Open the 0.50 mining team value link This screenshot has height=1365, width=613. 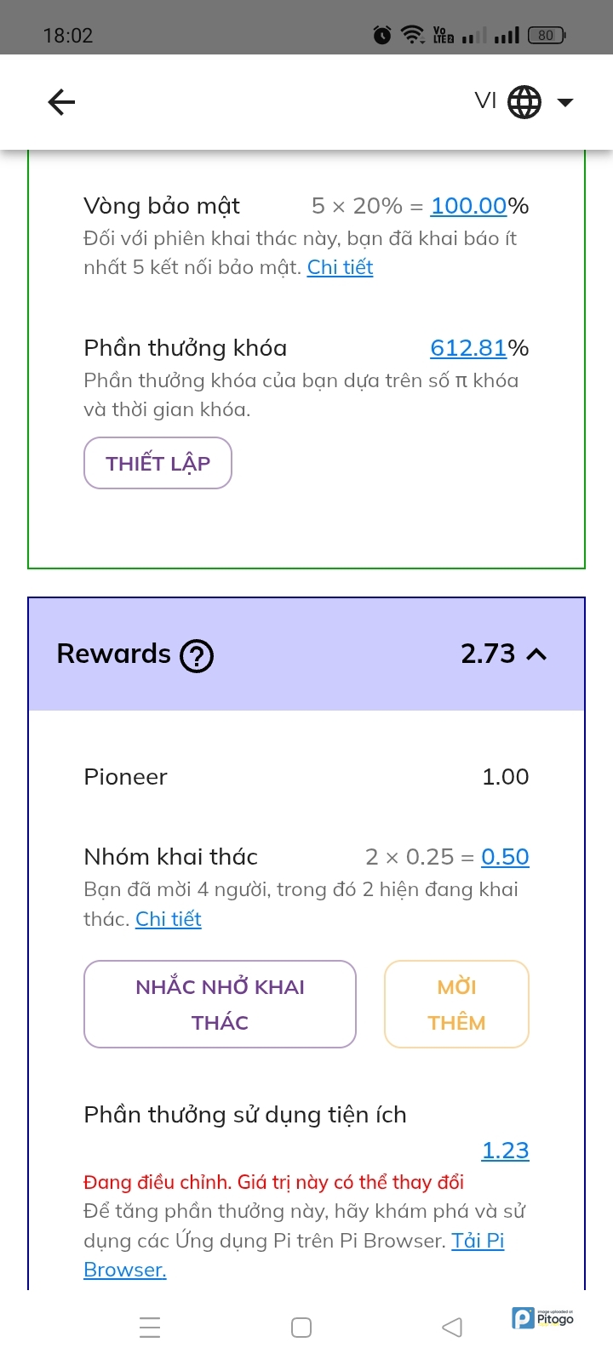pos(505,857)
